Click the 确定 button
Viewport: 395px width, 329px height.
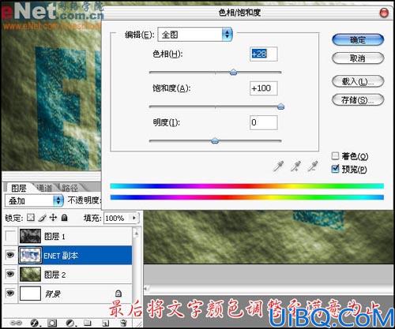tap(358, 40)
